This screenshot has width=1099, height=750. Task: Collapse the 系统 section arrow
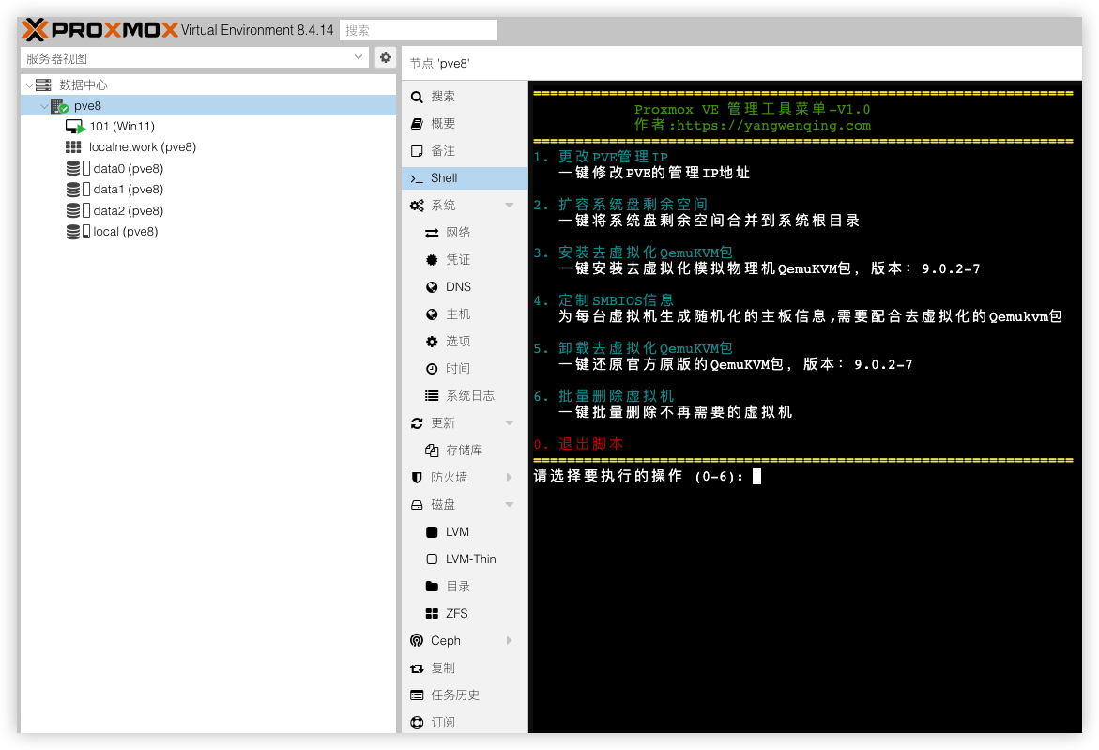click(510, 206)
